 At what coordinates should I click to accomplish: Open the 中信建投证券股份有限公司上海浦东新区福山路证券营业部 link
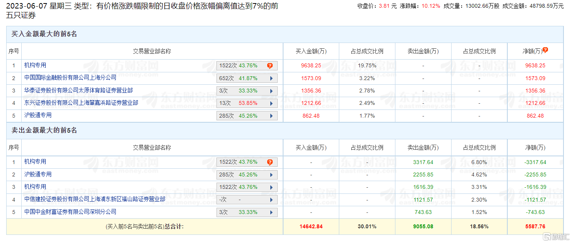[x=95, y=199]
